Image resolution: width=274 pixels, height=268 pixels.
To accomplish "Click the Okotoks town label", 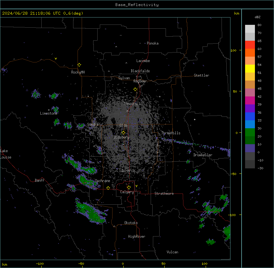I will (x=131, y=223).
